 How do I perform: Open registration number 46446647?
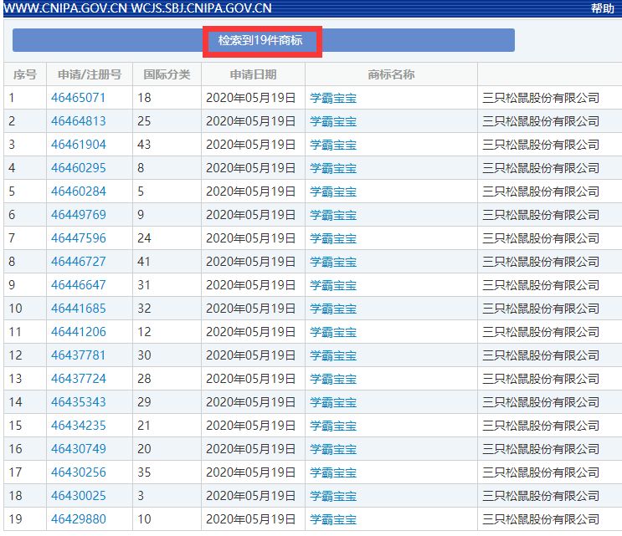[x=78, y=285]
